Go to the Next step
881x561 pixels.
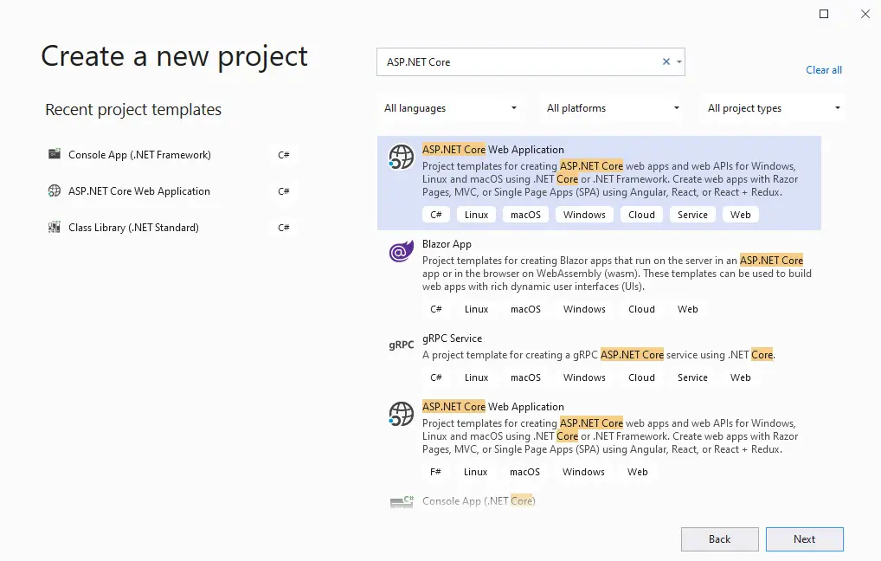pos(805,539)
